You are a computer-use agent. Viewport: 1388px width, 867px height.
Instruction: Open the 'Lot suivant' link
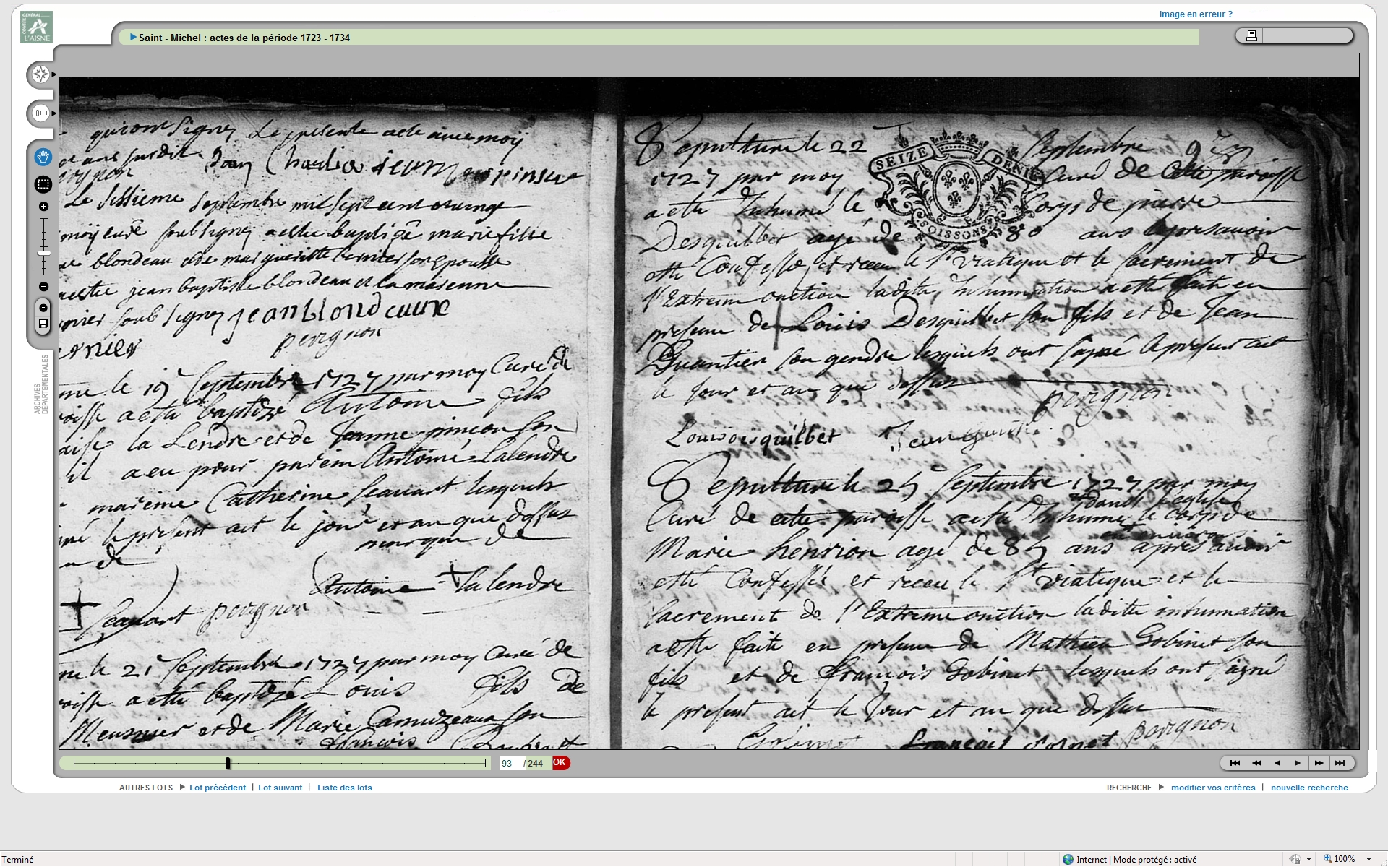pos(280,788)
